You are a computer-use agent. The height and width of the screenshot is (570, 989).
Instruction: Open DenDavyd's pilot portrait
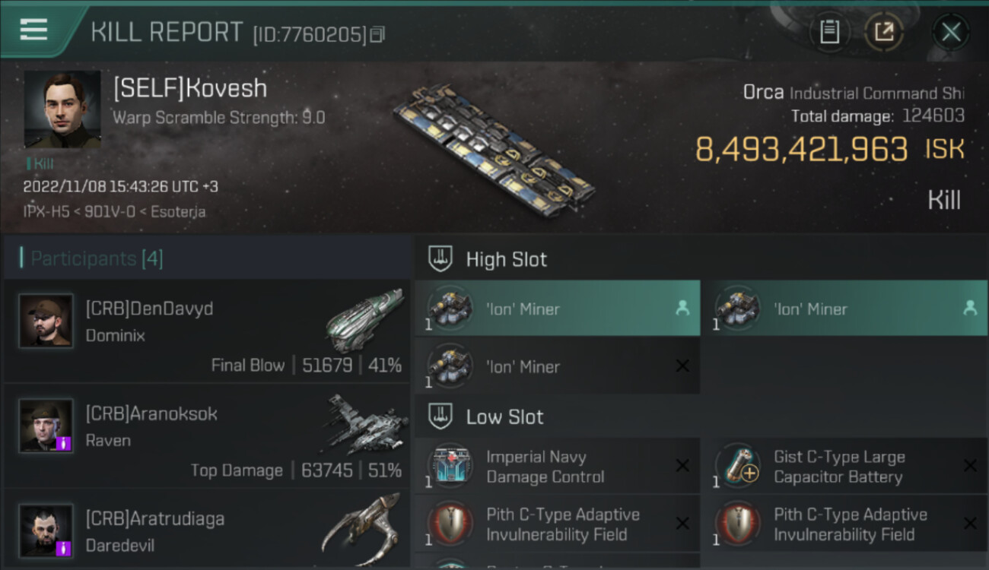click(x=46, y=321)
